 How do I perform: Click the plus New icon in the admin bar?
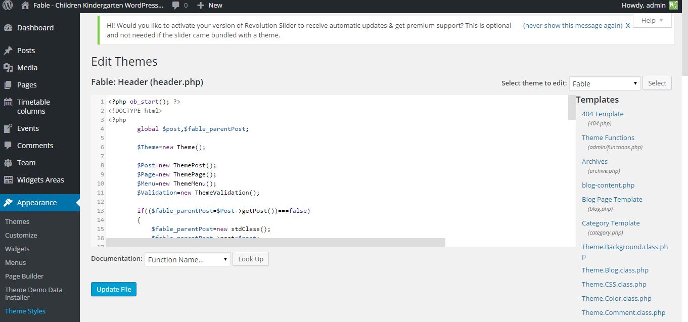pyautogui.click(x=201, y=6)
